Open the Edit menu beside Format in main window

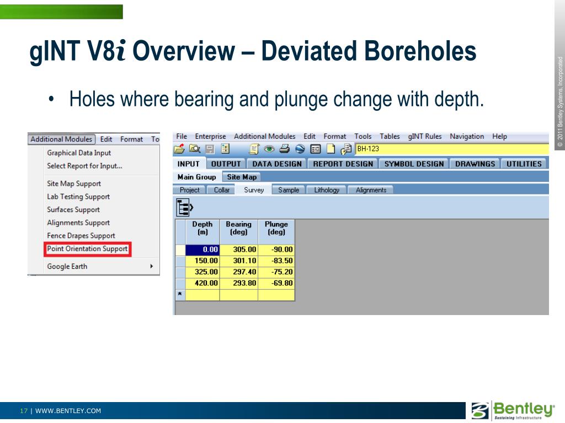click(310, 137)
